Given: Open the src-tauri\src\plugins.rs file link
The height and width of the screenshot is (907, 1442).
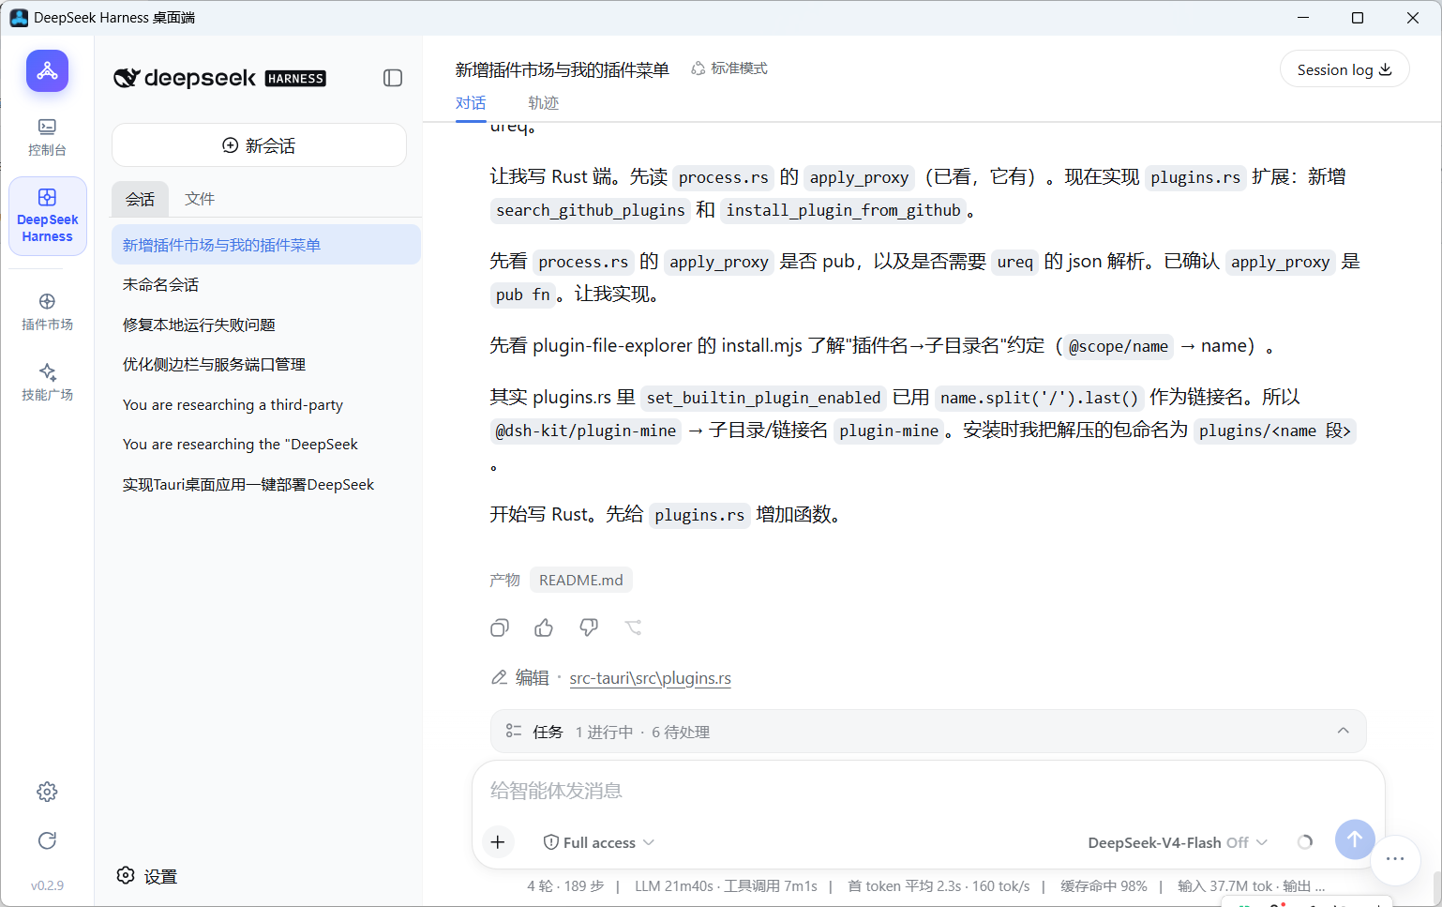Looking at the screenshot, I should click(x=650, y=678).
